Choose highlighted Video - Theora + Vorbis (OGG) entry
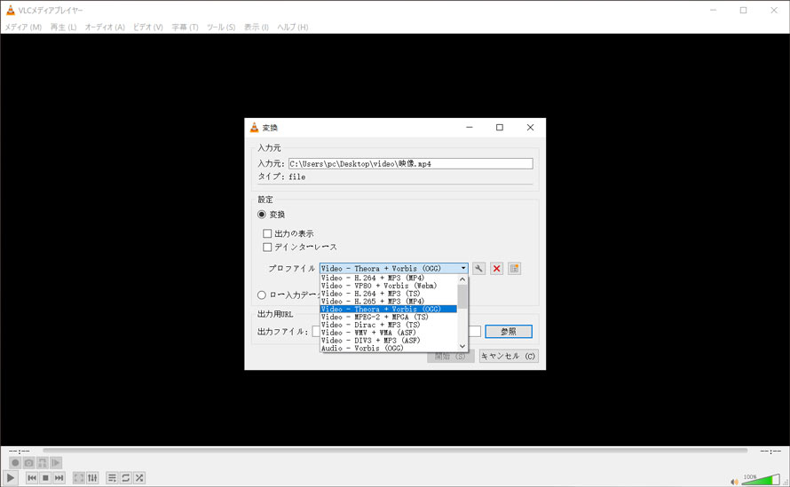Viewport: 790px width, 487px height. tap(389, 310)
